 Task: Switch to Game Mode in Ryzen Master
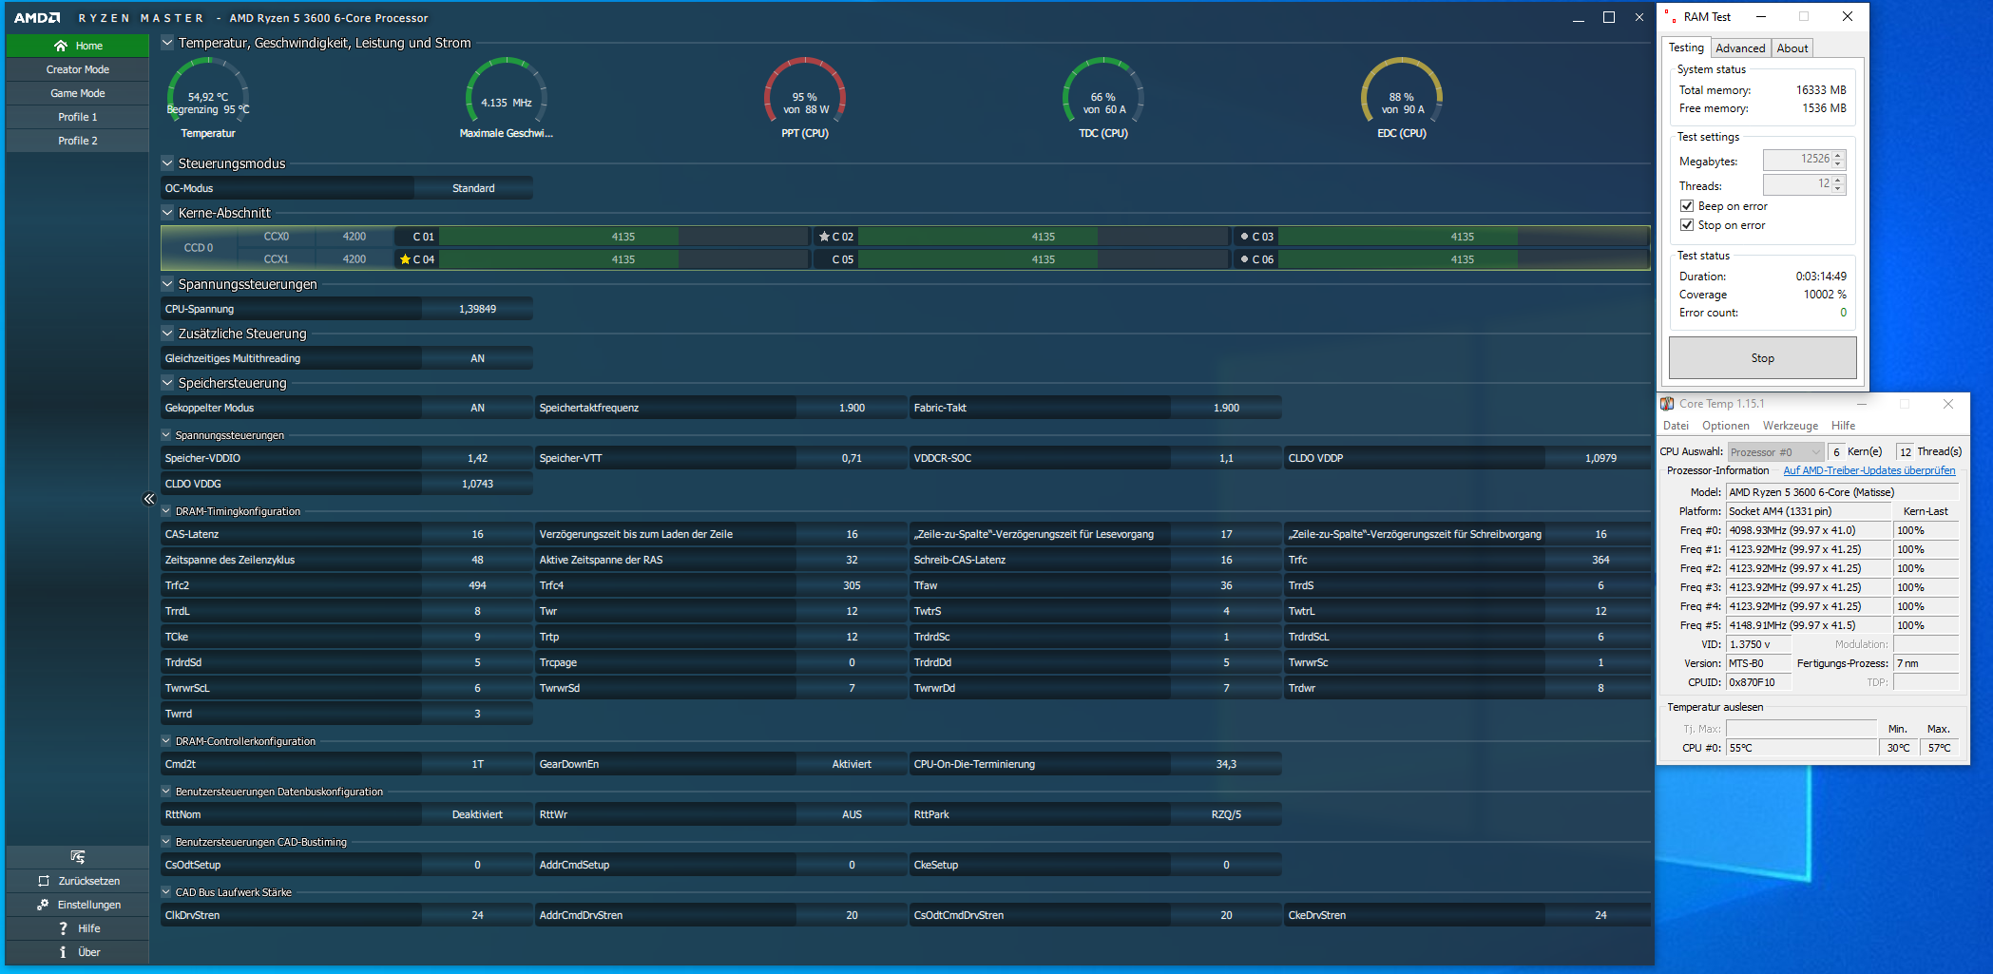pos(78,93)
